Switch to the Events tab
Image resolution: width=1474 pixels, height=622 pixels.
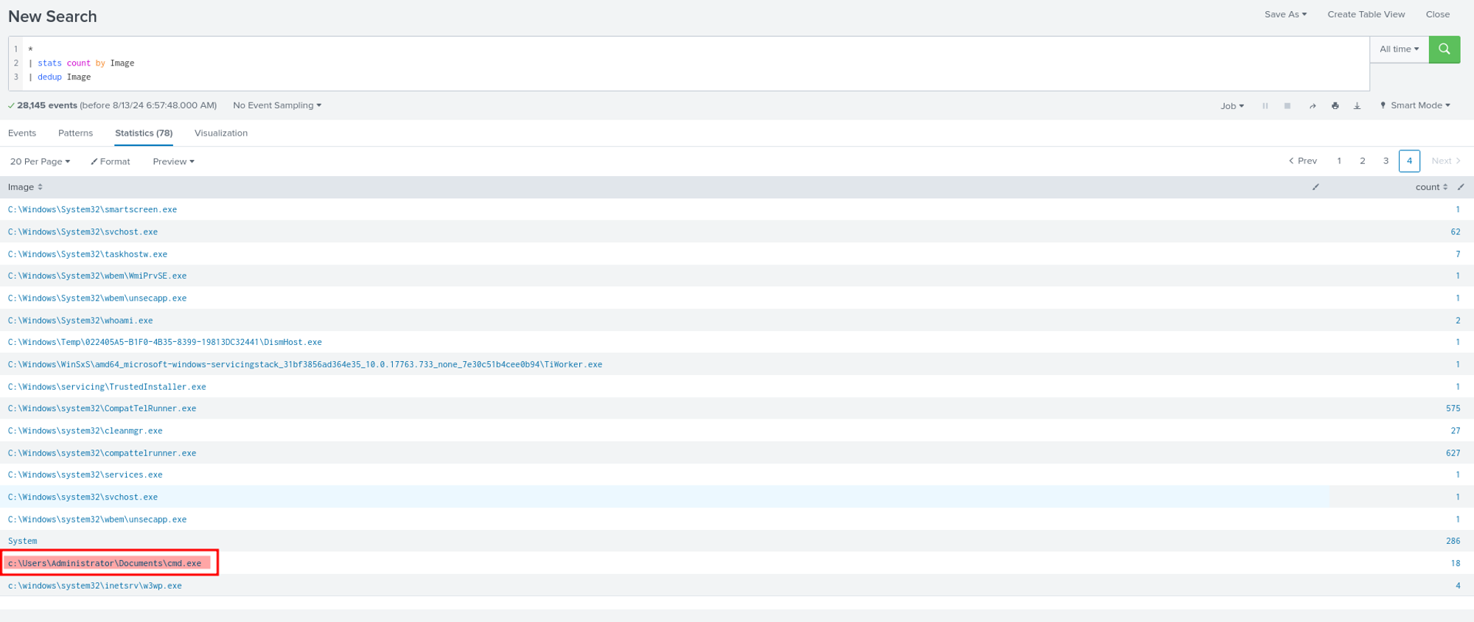click(22, 133)
